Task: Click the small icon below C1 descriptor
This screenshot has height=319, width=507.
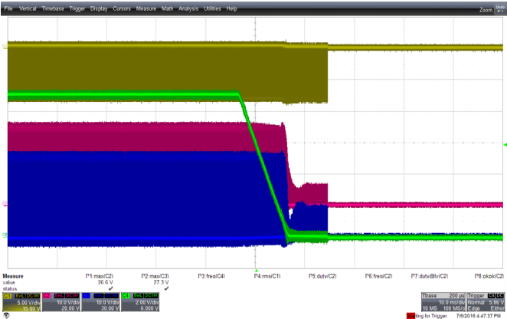Action: pos(6,315)
